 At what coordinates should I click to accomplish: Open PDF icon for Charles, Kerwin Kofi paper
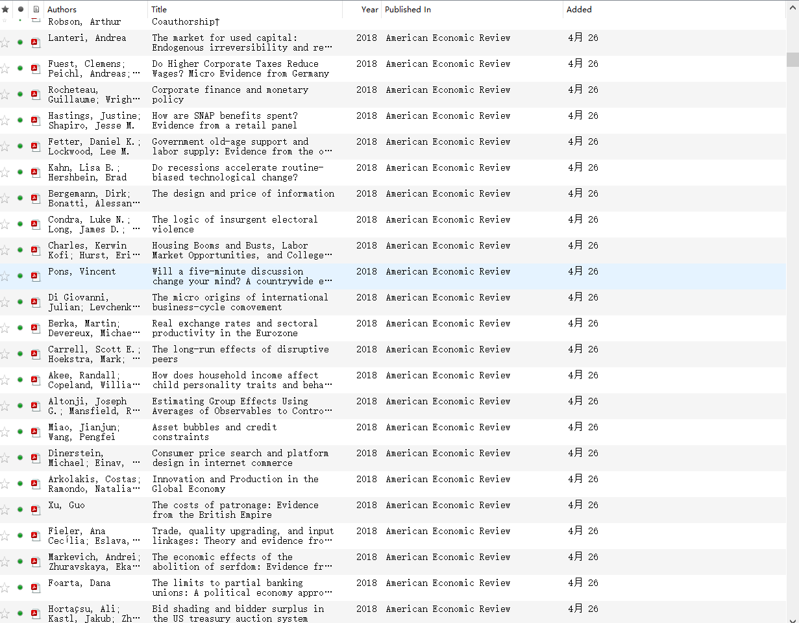(36, 250)
